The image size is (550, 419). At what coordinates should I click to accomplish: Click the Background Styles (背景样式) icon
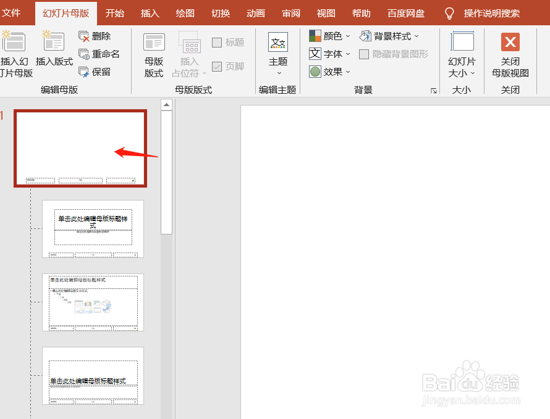click(x=365, y=36)
